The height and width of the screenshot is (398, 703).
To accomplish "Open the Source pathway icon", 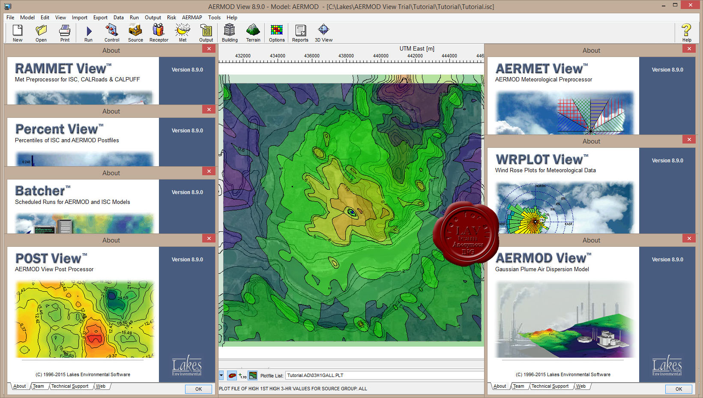I will [135, 33].
